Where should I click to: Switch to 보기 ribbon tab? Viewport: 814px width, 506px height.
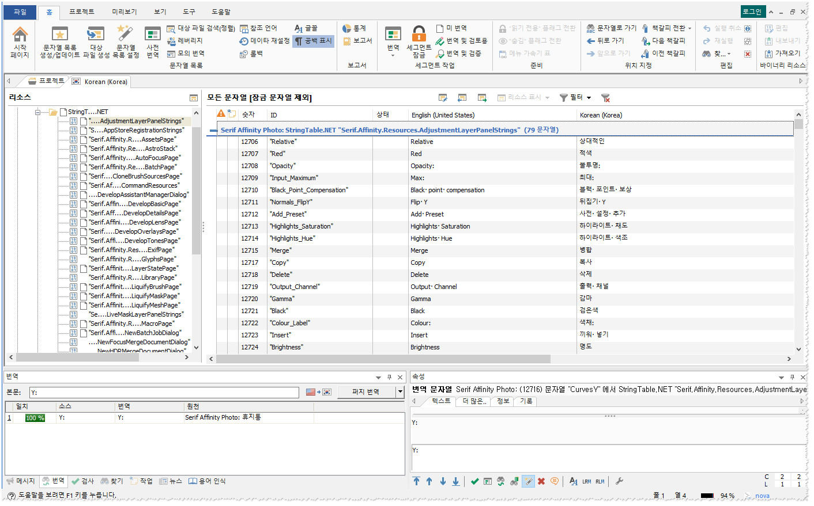[160, 12]
